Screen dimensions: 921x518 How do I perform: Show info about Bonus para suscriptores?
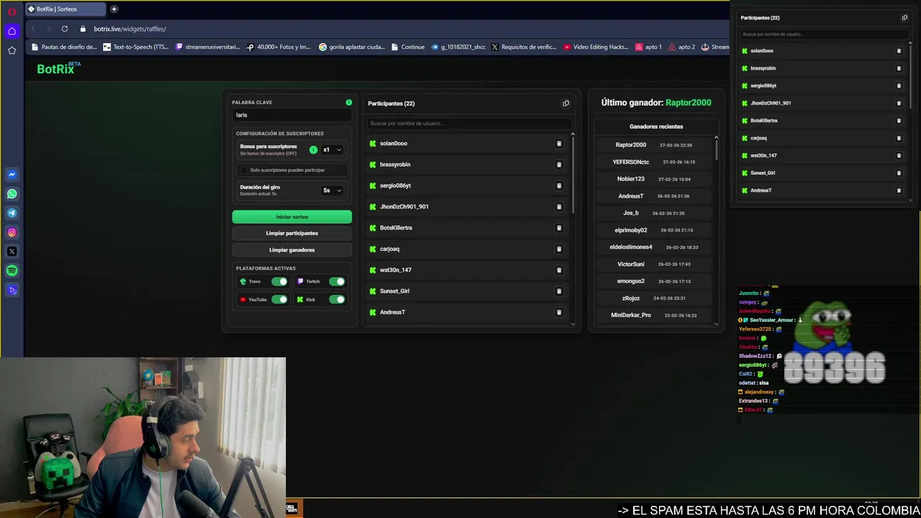coord(313,150)
